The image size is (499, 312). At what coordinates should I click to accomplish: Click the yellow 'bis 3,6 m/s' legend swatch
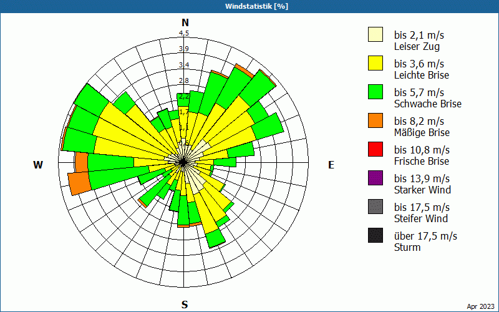tap(375, 63)
